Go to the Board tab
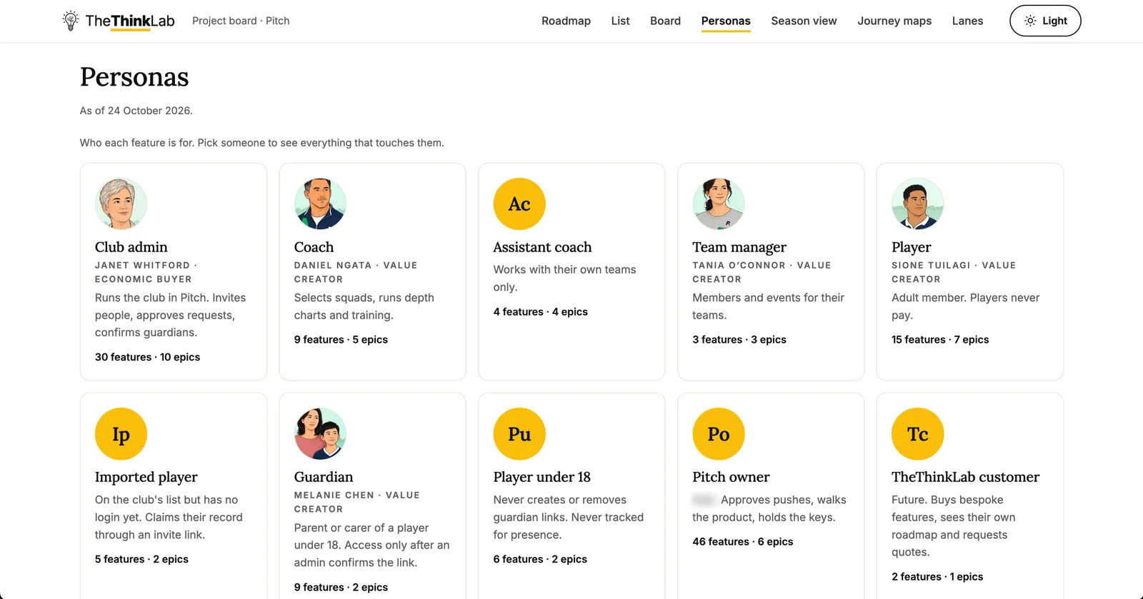Viewport: 1143px width, 599px height. 665,21
